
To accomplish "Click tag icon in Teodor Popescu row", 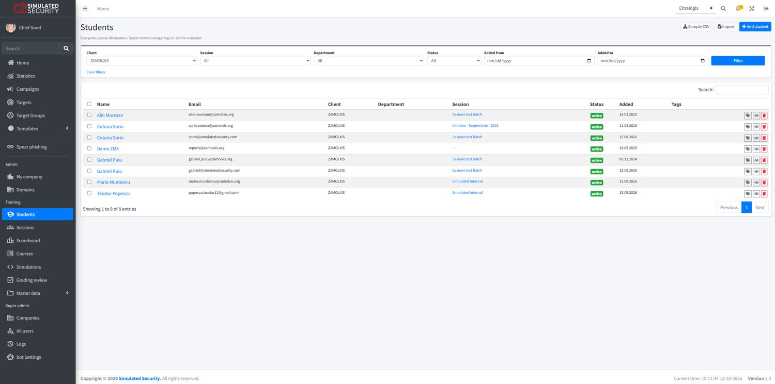I will click(x=748, y=194).
